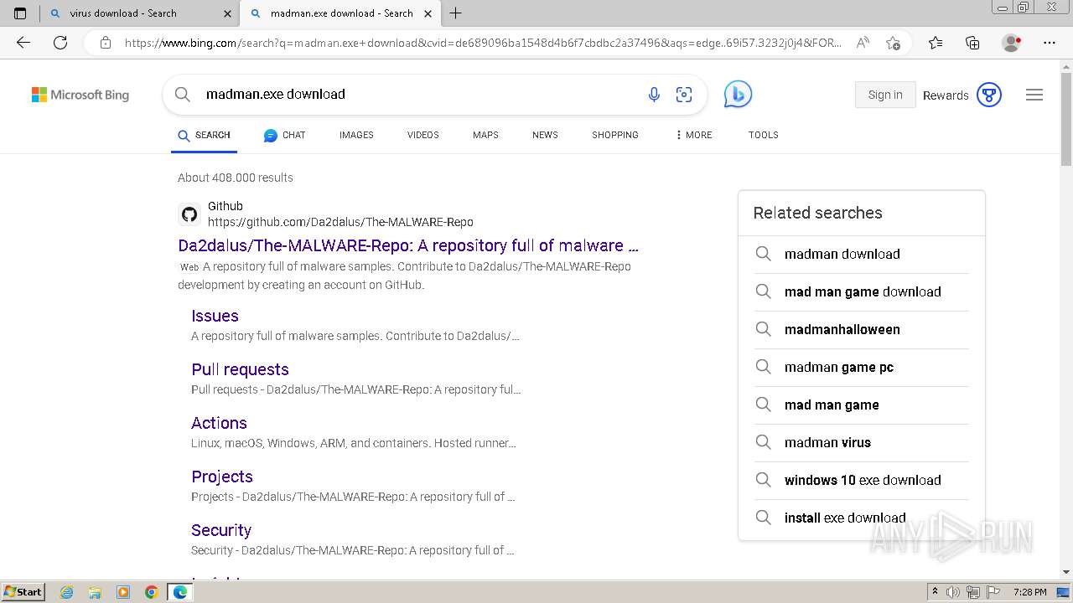Viewport: 1073px width, 603px height.
Task: Open the Projects sublink
Action: [x=222, y=477]
